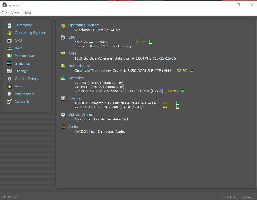
Task: Click the Network icon in sidebar
Action: [x=9, y=102]
